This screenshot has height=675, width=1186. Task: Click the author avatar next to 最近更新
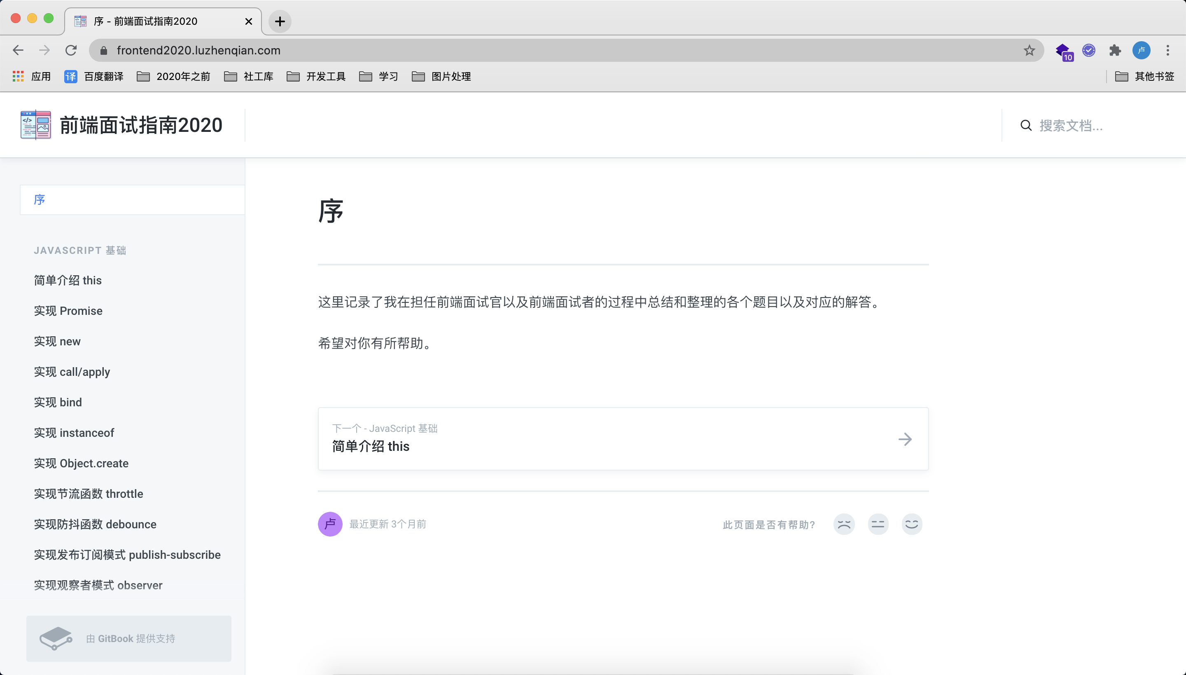(330, 524)
